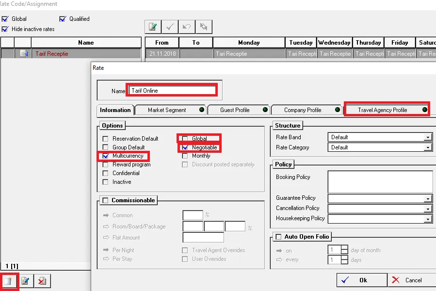Click the Thursday column header
The height and width of the screenshot is (291, 436).
(368, 43)
